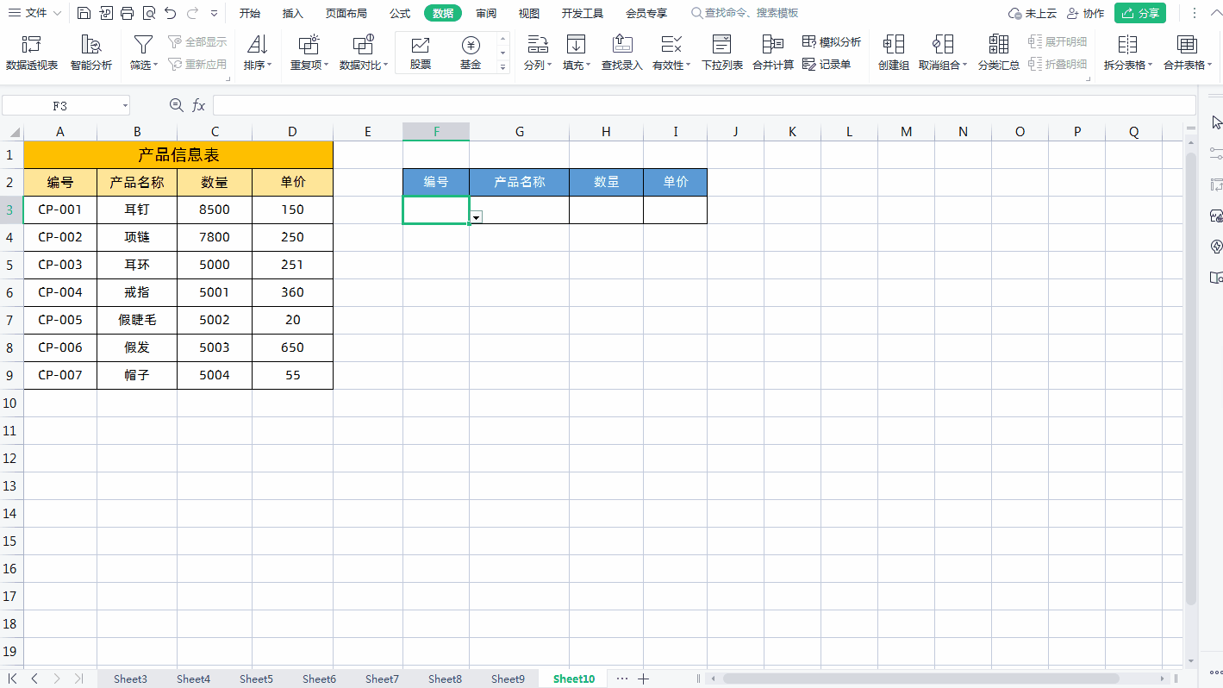Click 查找录入 lookup entry tool
This screenshot has width=1223, height=688.
click(622, 53)
